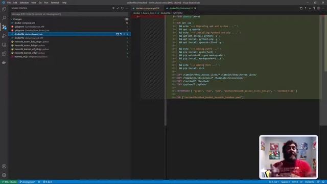Select Nexus9k_access_lists.py in Changes
The height and width of the screenshot is (184, 327).
pyautogui.click(x=69, y=45)
